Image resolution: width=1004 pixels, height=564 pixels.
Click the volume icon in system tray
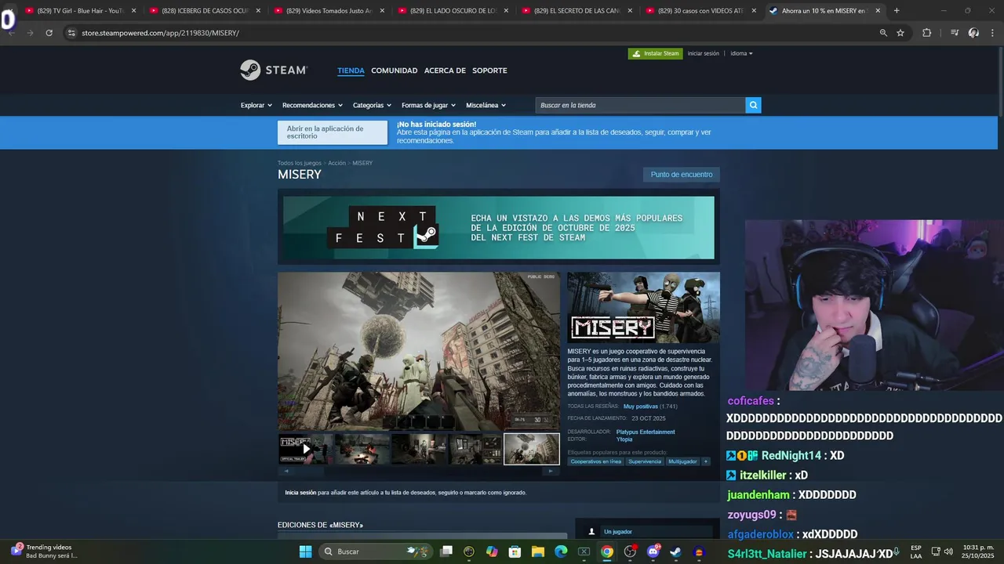[948, 551]
